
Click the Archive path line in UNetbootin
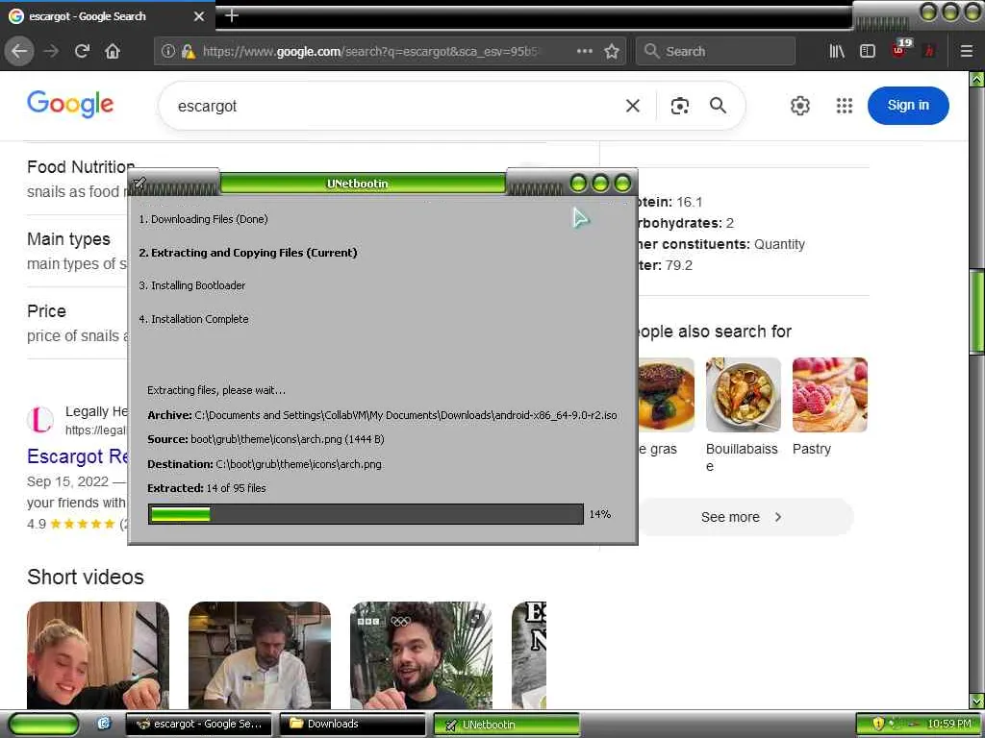(x=382, y=415)
